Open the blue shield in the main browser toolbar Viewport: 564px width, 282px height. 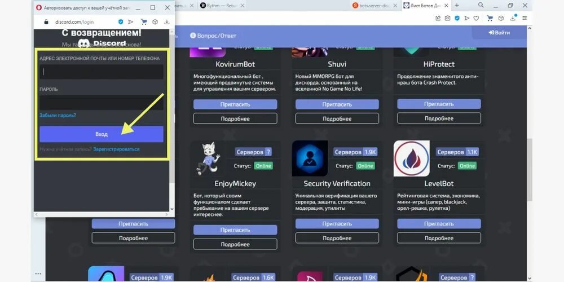tap(457, 18)
